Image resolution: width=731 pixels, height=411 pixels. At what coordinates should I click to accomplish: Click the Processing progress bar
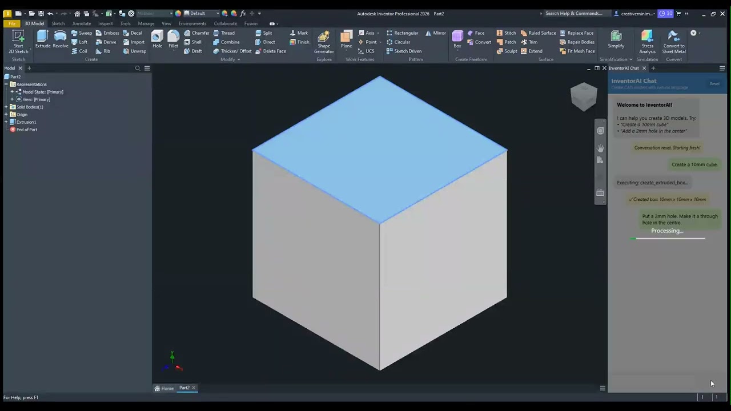[x=668, y=239]
